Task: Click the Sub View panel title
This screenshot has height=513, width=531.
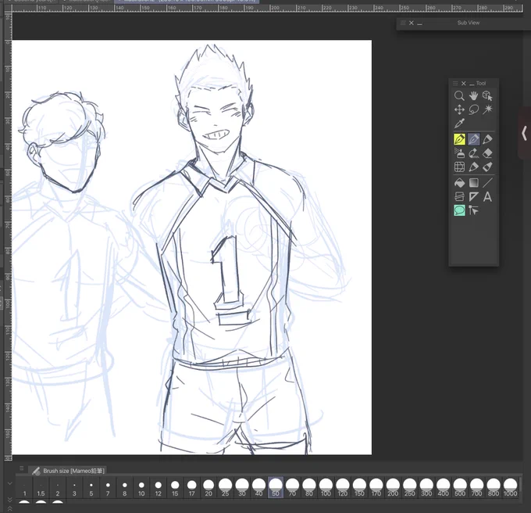Action: [469, 23]
